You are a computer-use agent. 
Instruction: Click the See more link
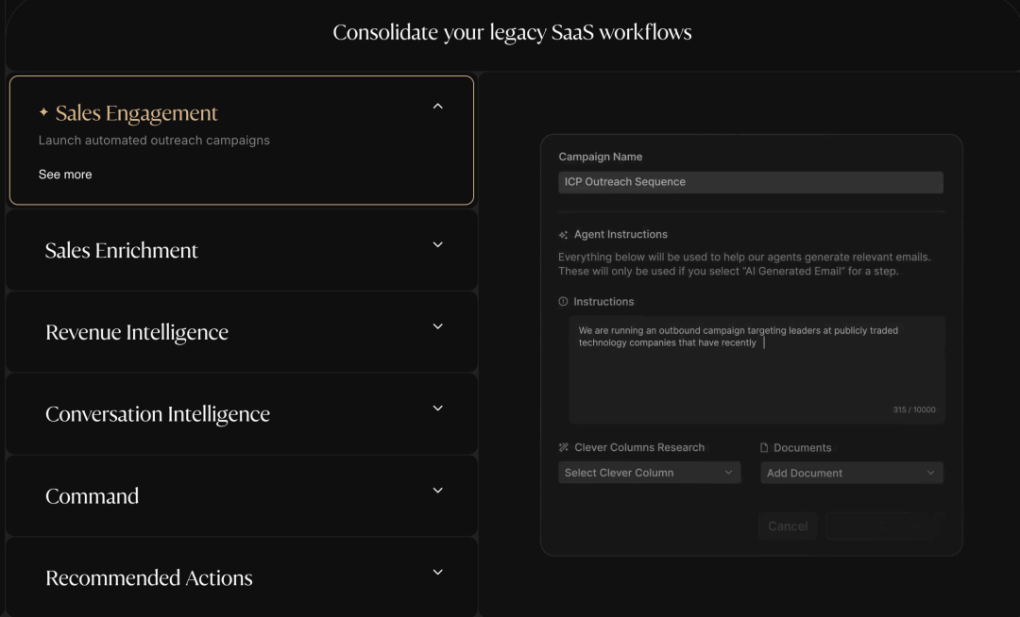click(x=65, y=175)
